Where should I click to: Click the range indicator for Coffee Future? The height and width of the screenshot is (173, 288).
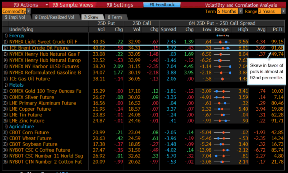[222, 150]
